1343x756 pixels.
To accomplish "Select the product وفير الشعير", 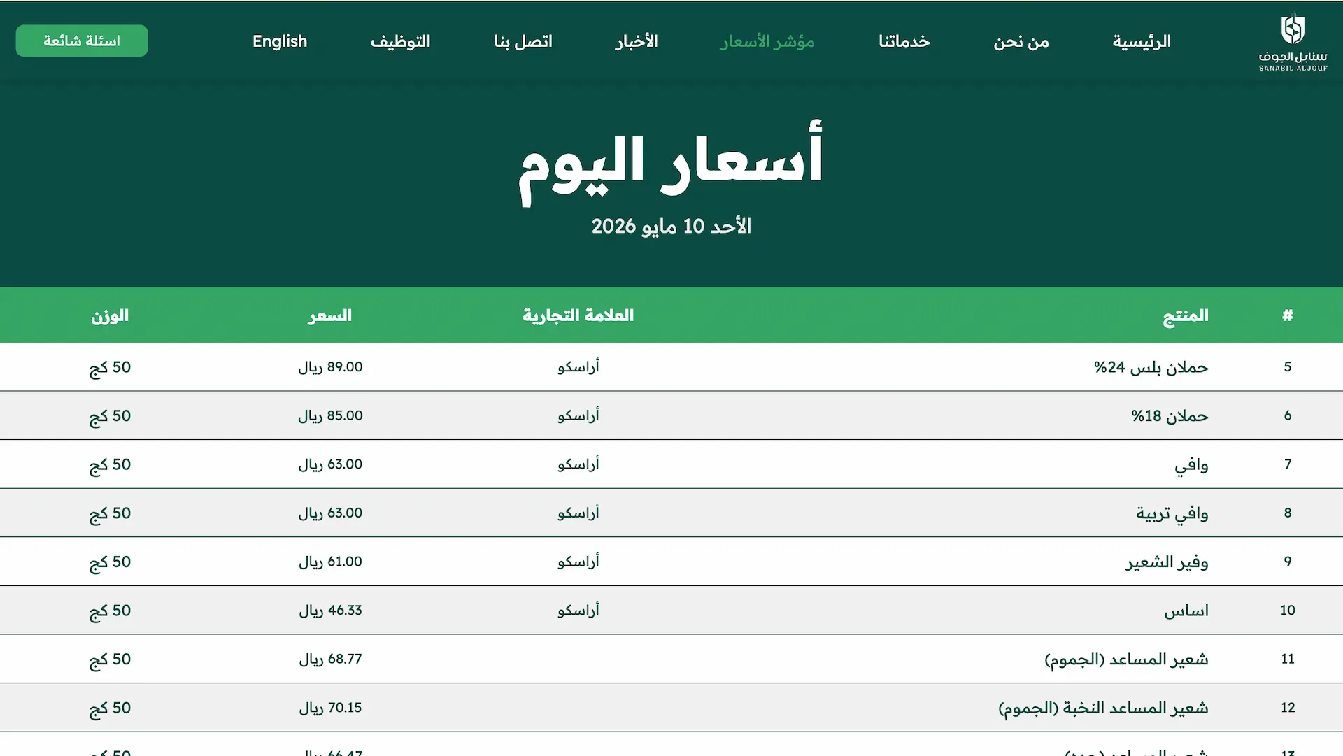I will click(1167, 562).
